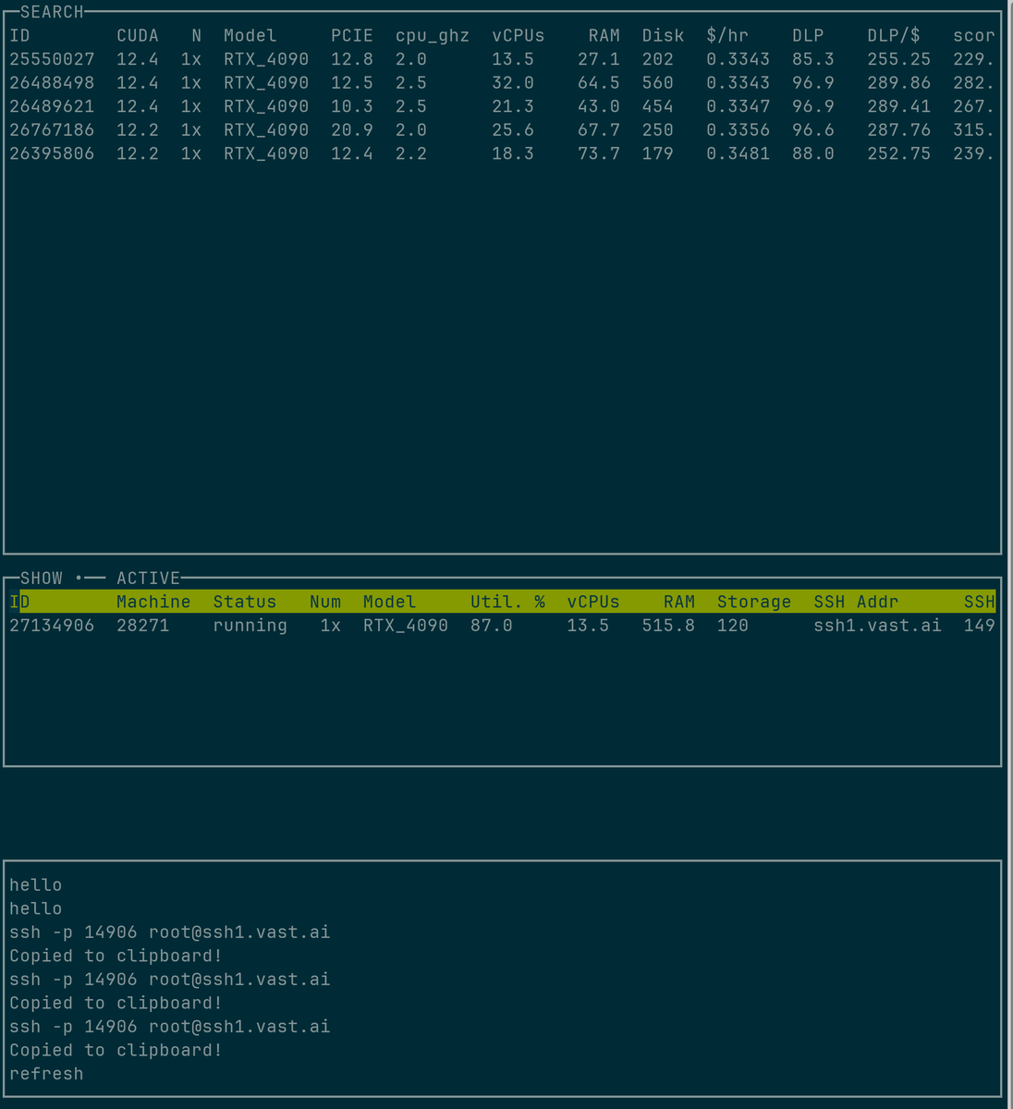
Task: Select search result ID 26395806
Action: tap(52, 153)
